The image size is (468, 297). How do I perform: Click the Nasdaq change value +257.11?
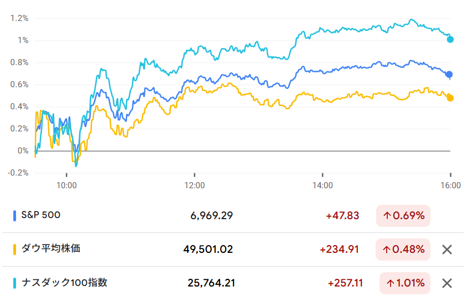(345, 283)
